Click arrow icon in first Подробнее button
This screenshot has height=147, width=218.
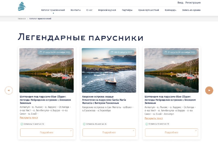tap(71, 131)
